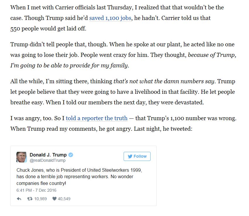This screenshot has width=249, height=216.
Task: Follow the "told a reporter the truth" link
Action: point(97,118)
